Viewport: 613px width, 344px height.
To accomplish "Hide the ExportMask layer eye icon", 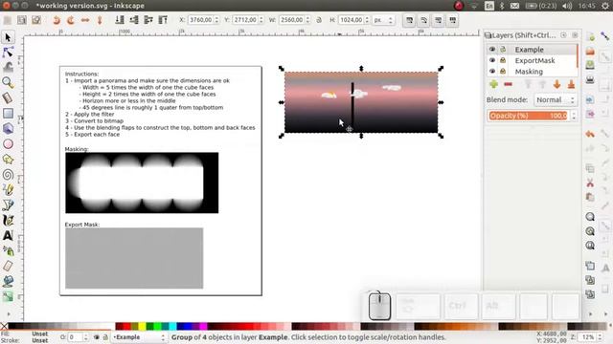I will (492, 60).
